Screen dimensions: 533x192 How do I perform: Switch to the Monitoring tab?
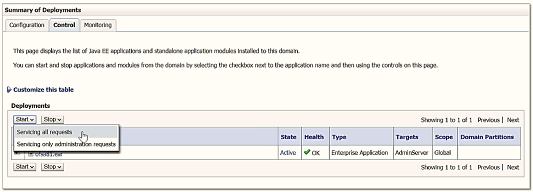click(98, 25)
